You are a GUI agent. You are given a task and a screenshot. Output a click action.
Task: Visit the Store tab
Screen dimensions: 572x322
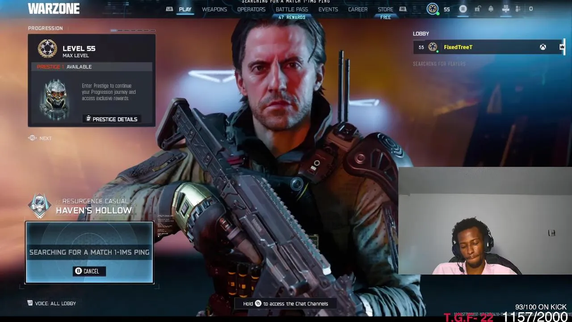(386, 9)
